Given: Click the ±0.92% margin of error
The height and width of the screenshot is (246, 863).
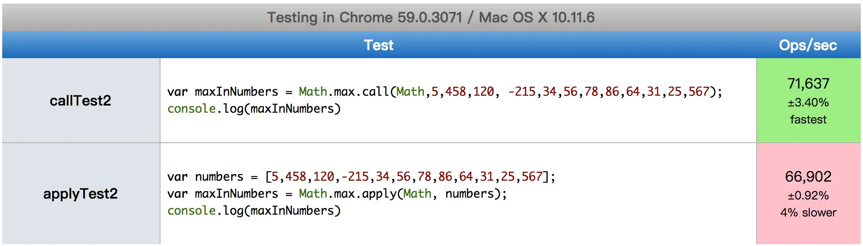Looking at the screenshot, I should (x=808, y=195).
